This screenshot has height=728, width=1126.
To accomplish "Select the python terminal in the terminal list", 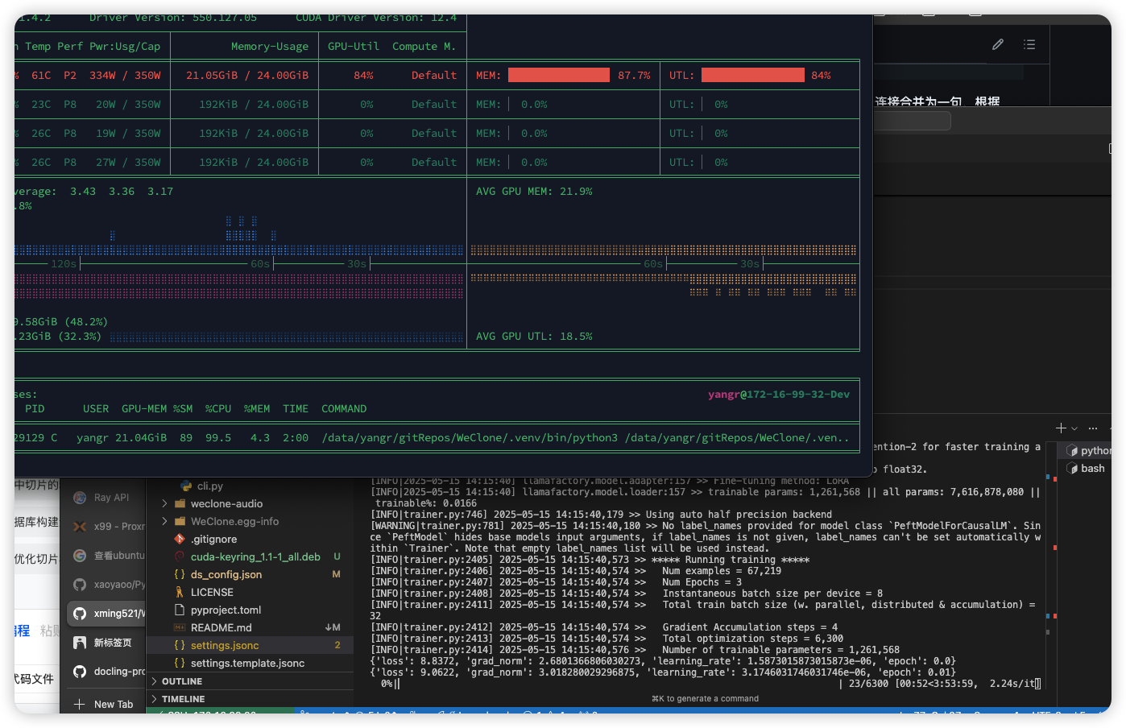I will 1090,451.
